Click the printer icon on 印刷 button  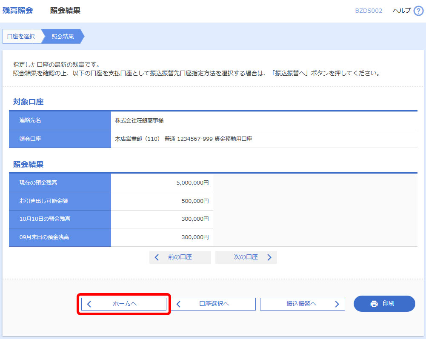[x=374, y=304]
